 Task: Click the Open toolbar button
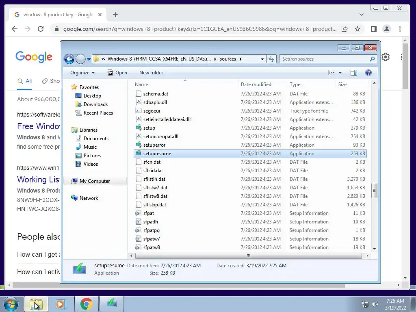pyautogui.click(x=117, y=73)
